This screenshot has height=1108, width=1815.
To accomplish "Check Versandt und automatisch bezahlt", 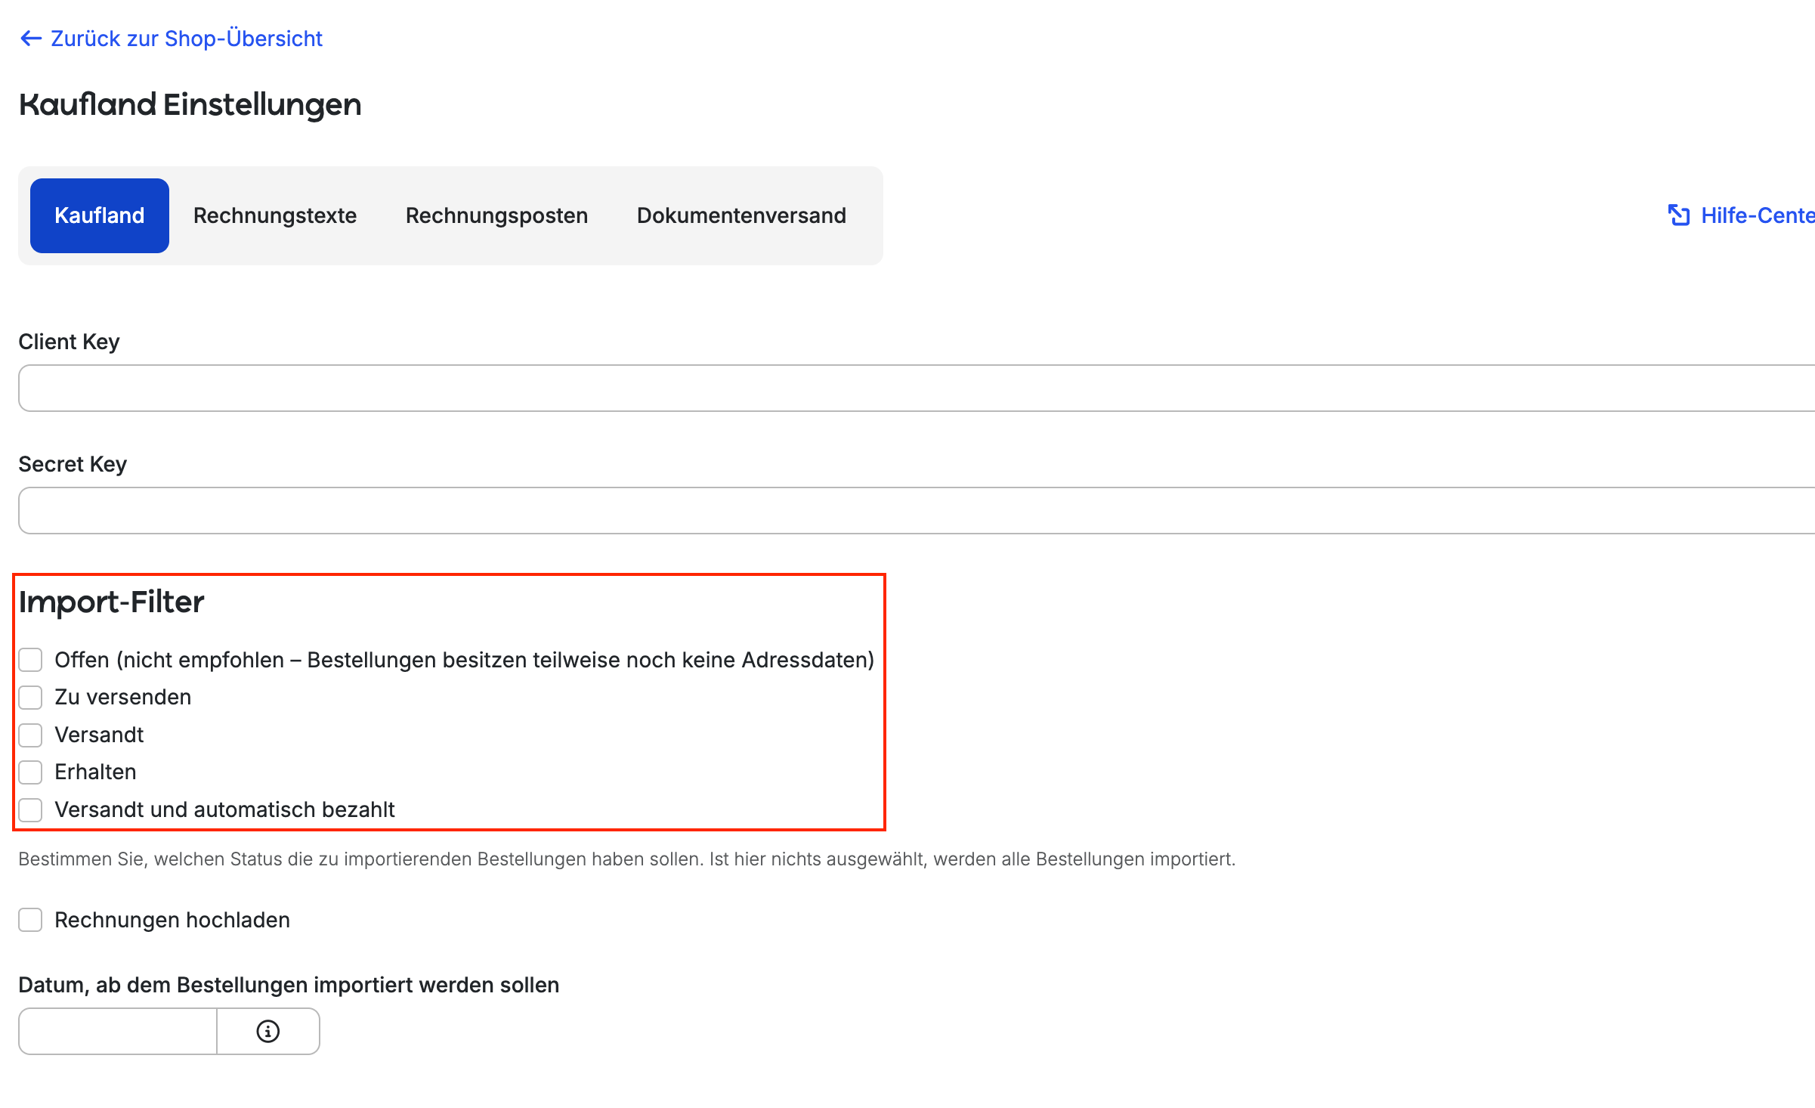I will (30, 809).
